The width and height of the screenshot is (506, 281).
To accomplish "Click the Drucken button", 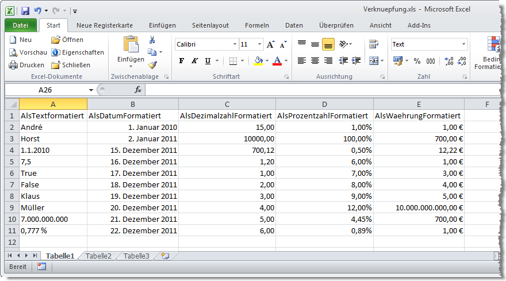I will click(26, 65).
